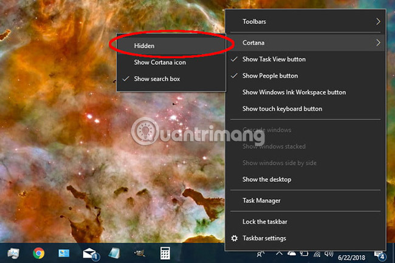The height and width of the screenshot is (263, 395).
Task: Open Task Manager from the context menu
Action: 305,200
